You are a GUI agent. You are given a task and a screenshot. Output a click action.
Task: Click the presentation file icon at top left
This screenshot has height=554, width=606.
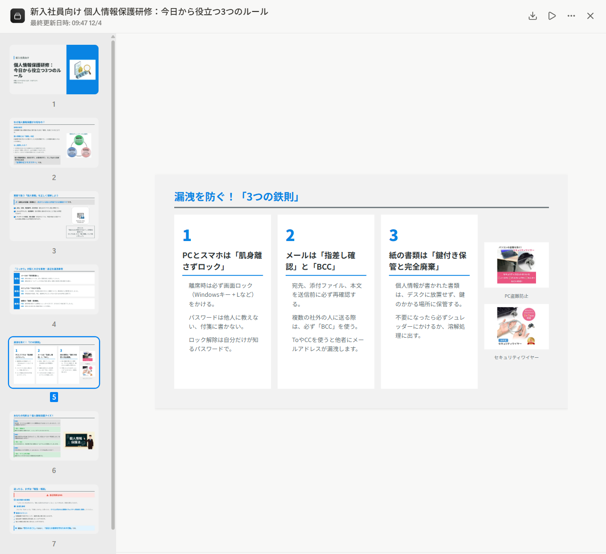tap(18, 16)
